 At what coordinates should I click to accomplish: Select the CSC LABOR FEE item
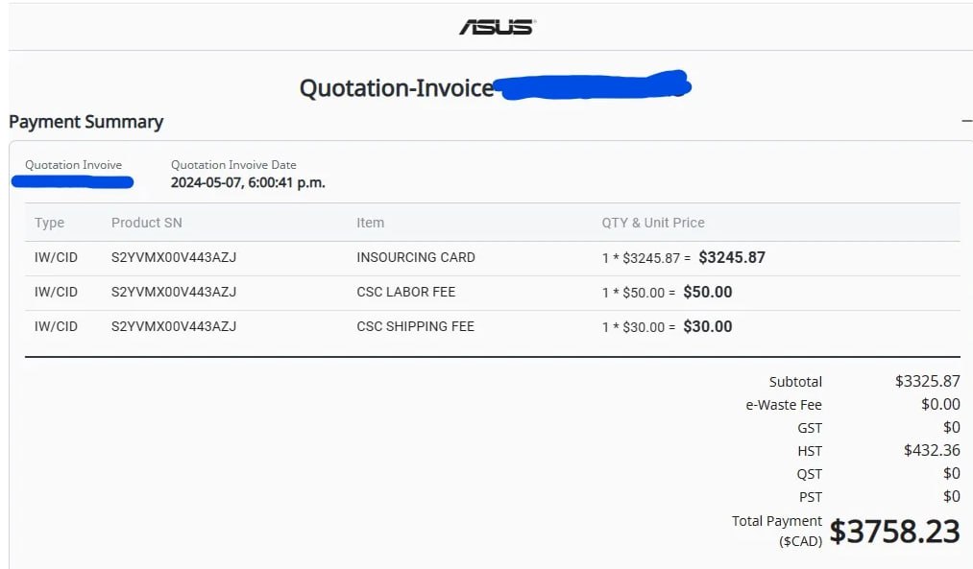pyautogui.click(x=405, y=292)
